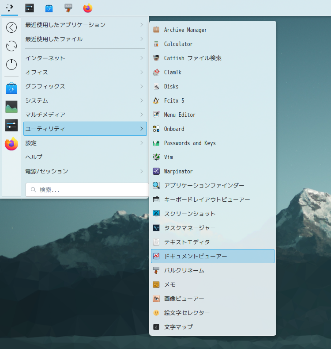Open the ヘルプ menu entry
The image size is (331, 349).
tap(85, 157)
